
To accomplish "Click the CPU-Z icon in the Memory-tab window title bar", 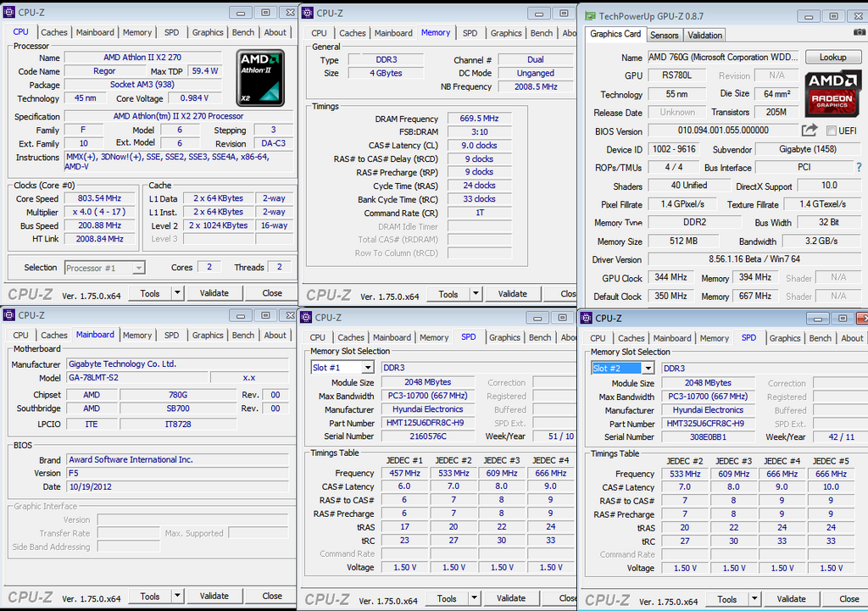I will pyautogui.click(x=307, y=13).
